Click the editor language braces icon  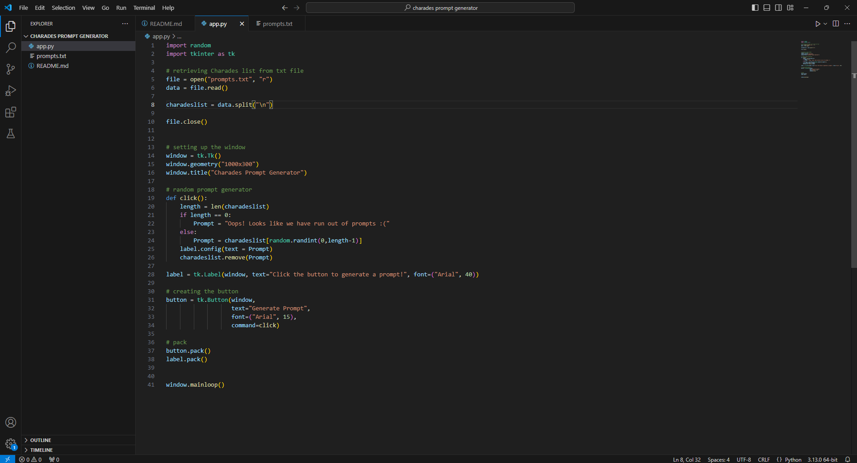(x=779, y=459)
